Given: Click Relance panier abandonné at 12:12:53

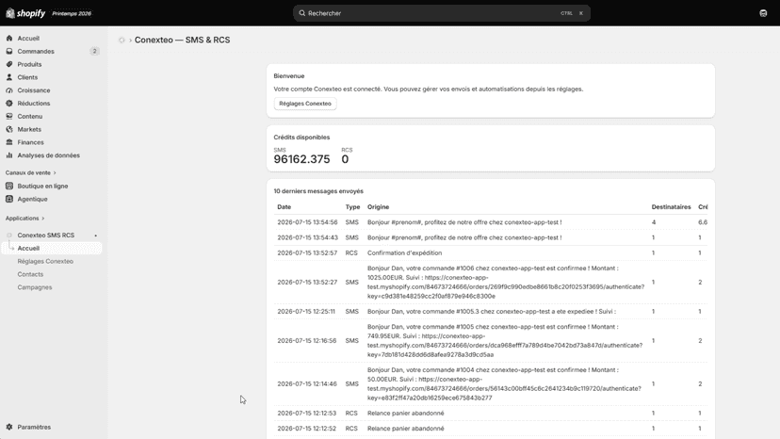Looking at the screenshot, I should 405,414.
